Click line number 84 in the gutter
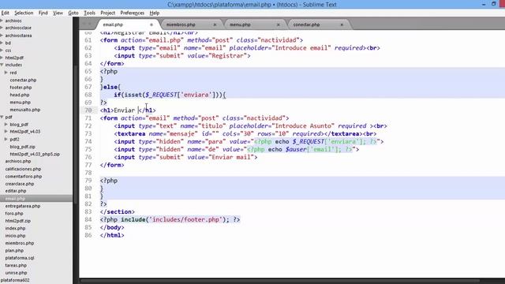Screen dimensions: 505x284 [x=88, y=219]
